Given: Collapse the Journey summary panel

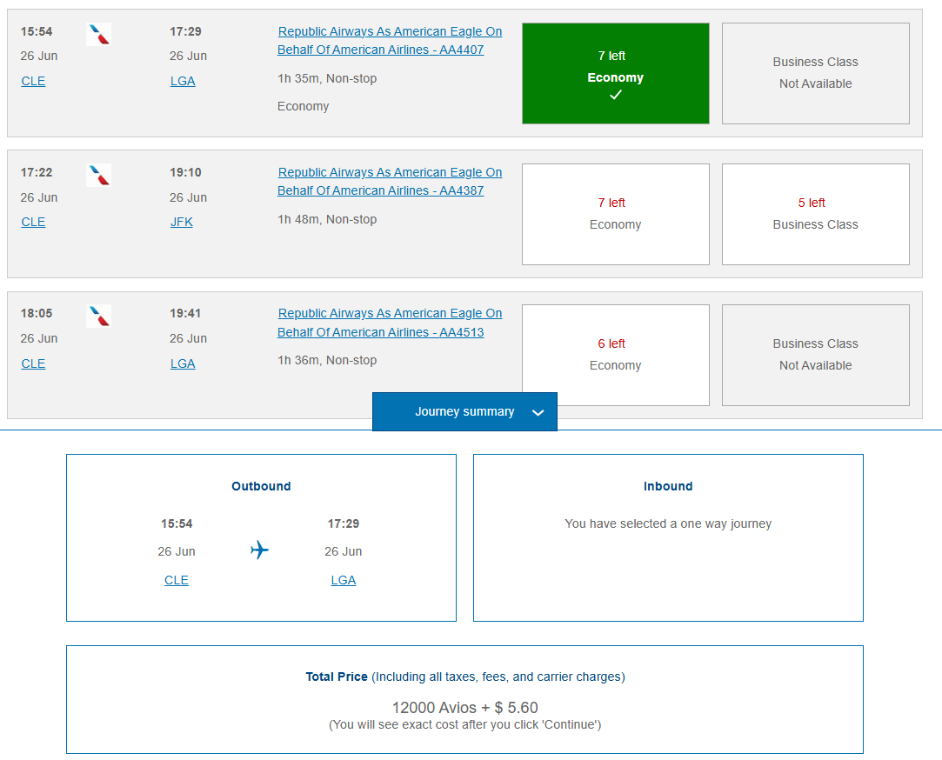Looking at the screenshot, I should click(x=464, y=411).
